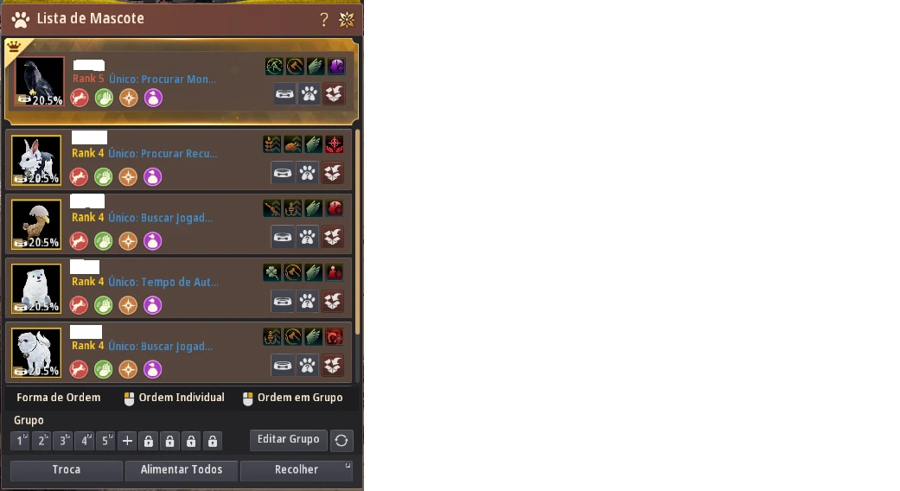Click the check-in box icon on polar bear row
Image resolution: width=900 pixels, height=491 pixels.
[x=333, y=302]
